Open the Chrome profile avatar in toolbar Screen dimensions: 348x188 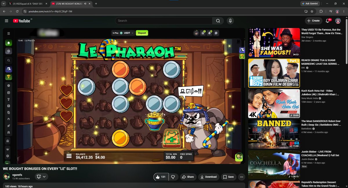tap(337, 11)
